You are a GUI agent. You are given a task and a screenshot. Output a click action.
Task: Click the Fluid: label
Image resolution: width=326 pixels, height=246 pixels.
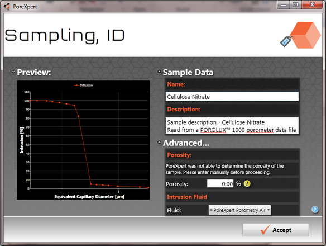point(174,210)
